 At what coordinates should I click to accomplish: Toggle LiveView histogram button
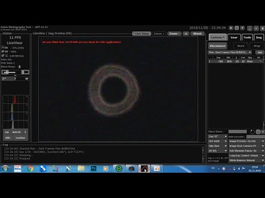[20, 138]
